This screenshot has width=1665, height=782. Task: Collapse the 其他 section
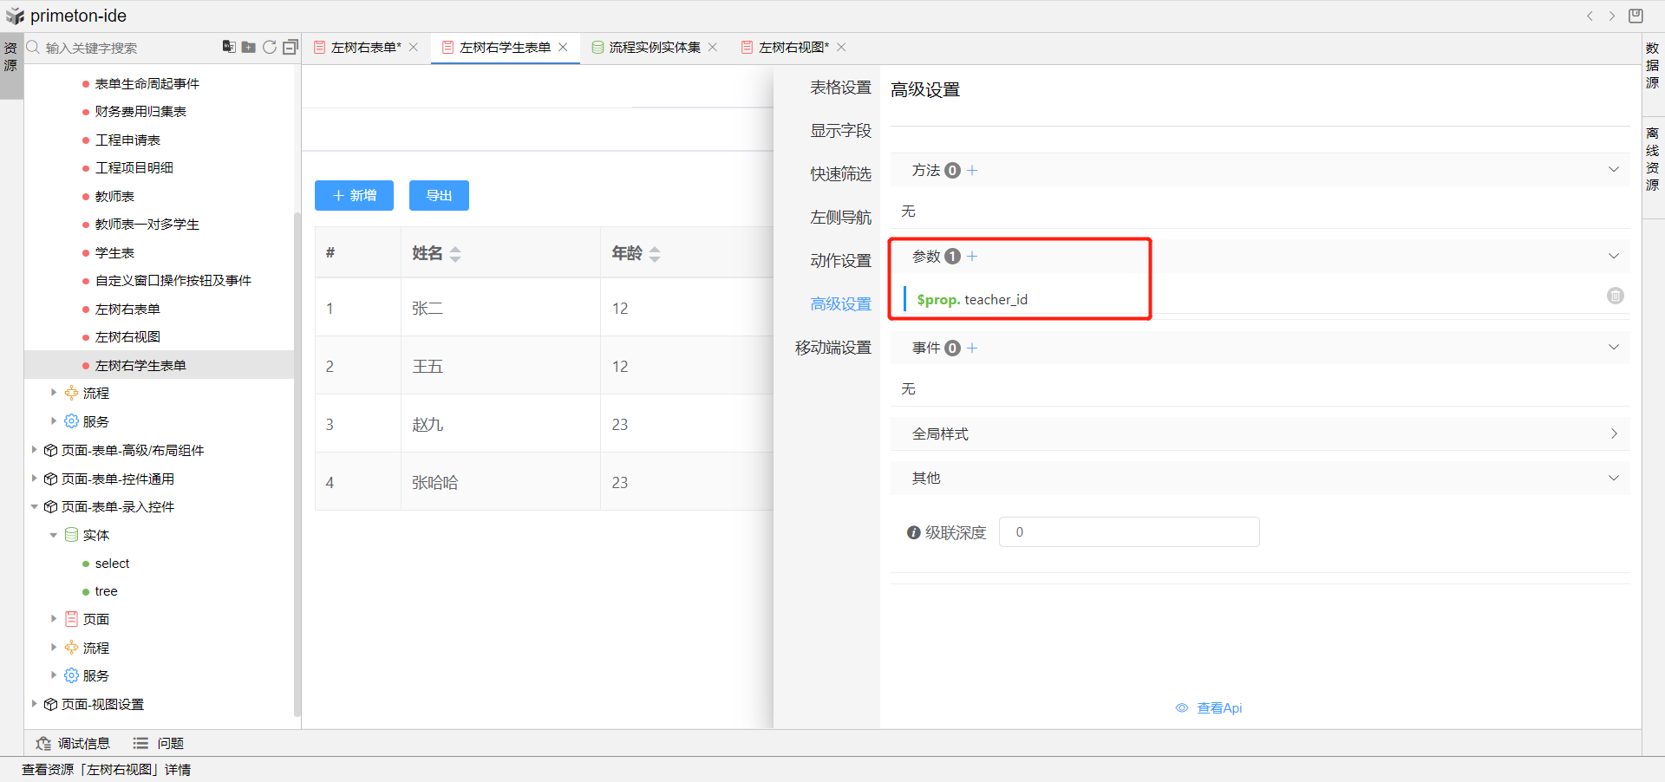(1613, 478)
